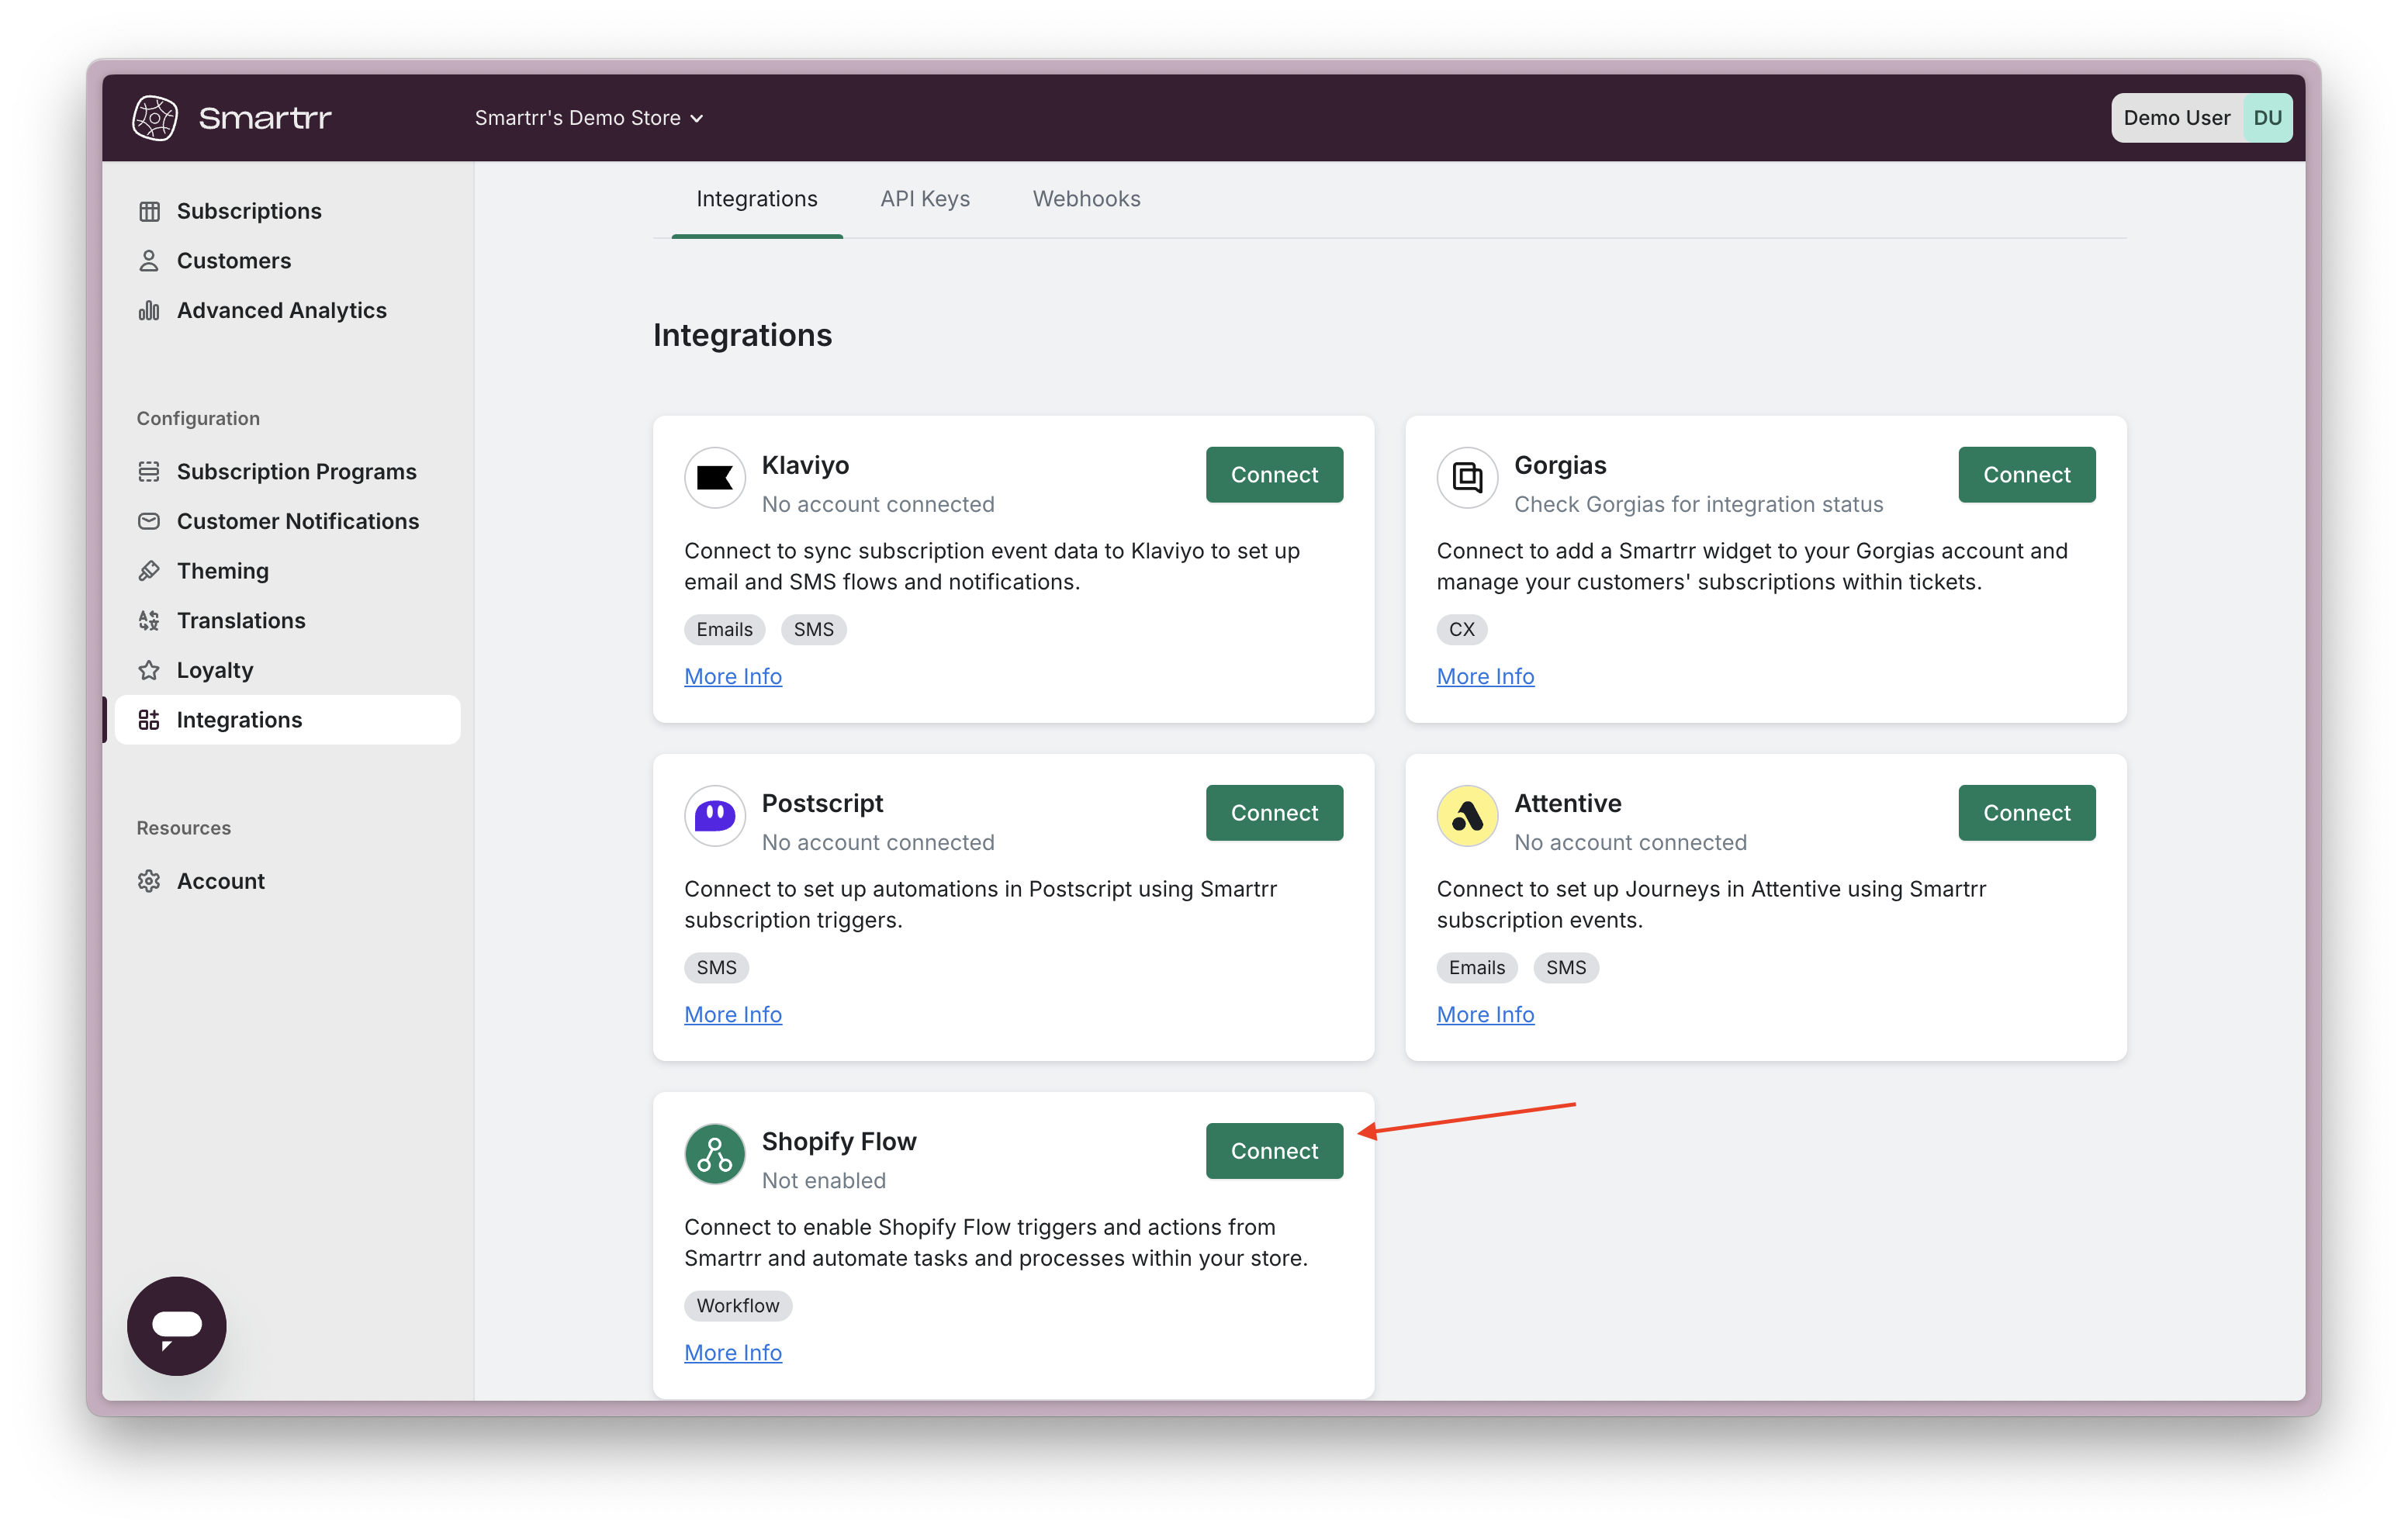Click the Postscript purple logo
Image resolution: width=2408 pixels, height=1531 pixels.
click(714, 816)
